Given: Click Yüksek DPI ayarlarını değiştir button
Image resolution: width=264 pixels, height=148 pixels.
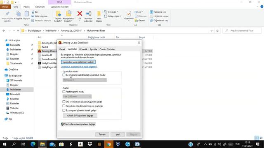Looking at the screenshot, I should pyautogui.click(x=80, y=116).
